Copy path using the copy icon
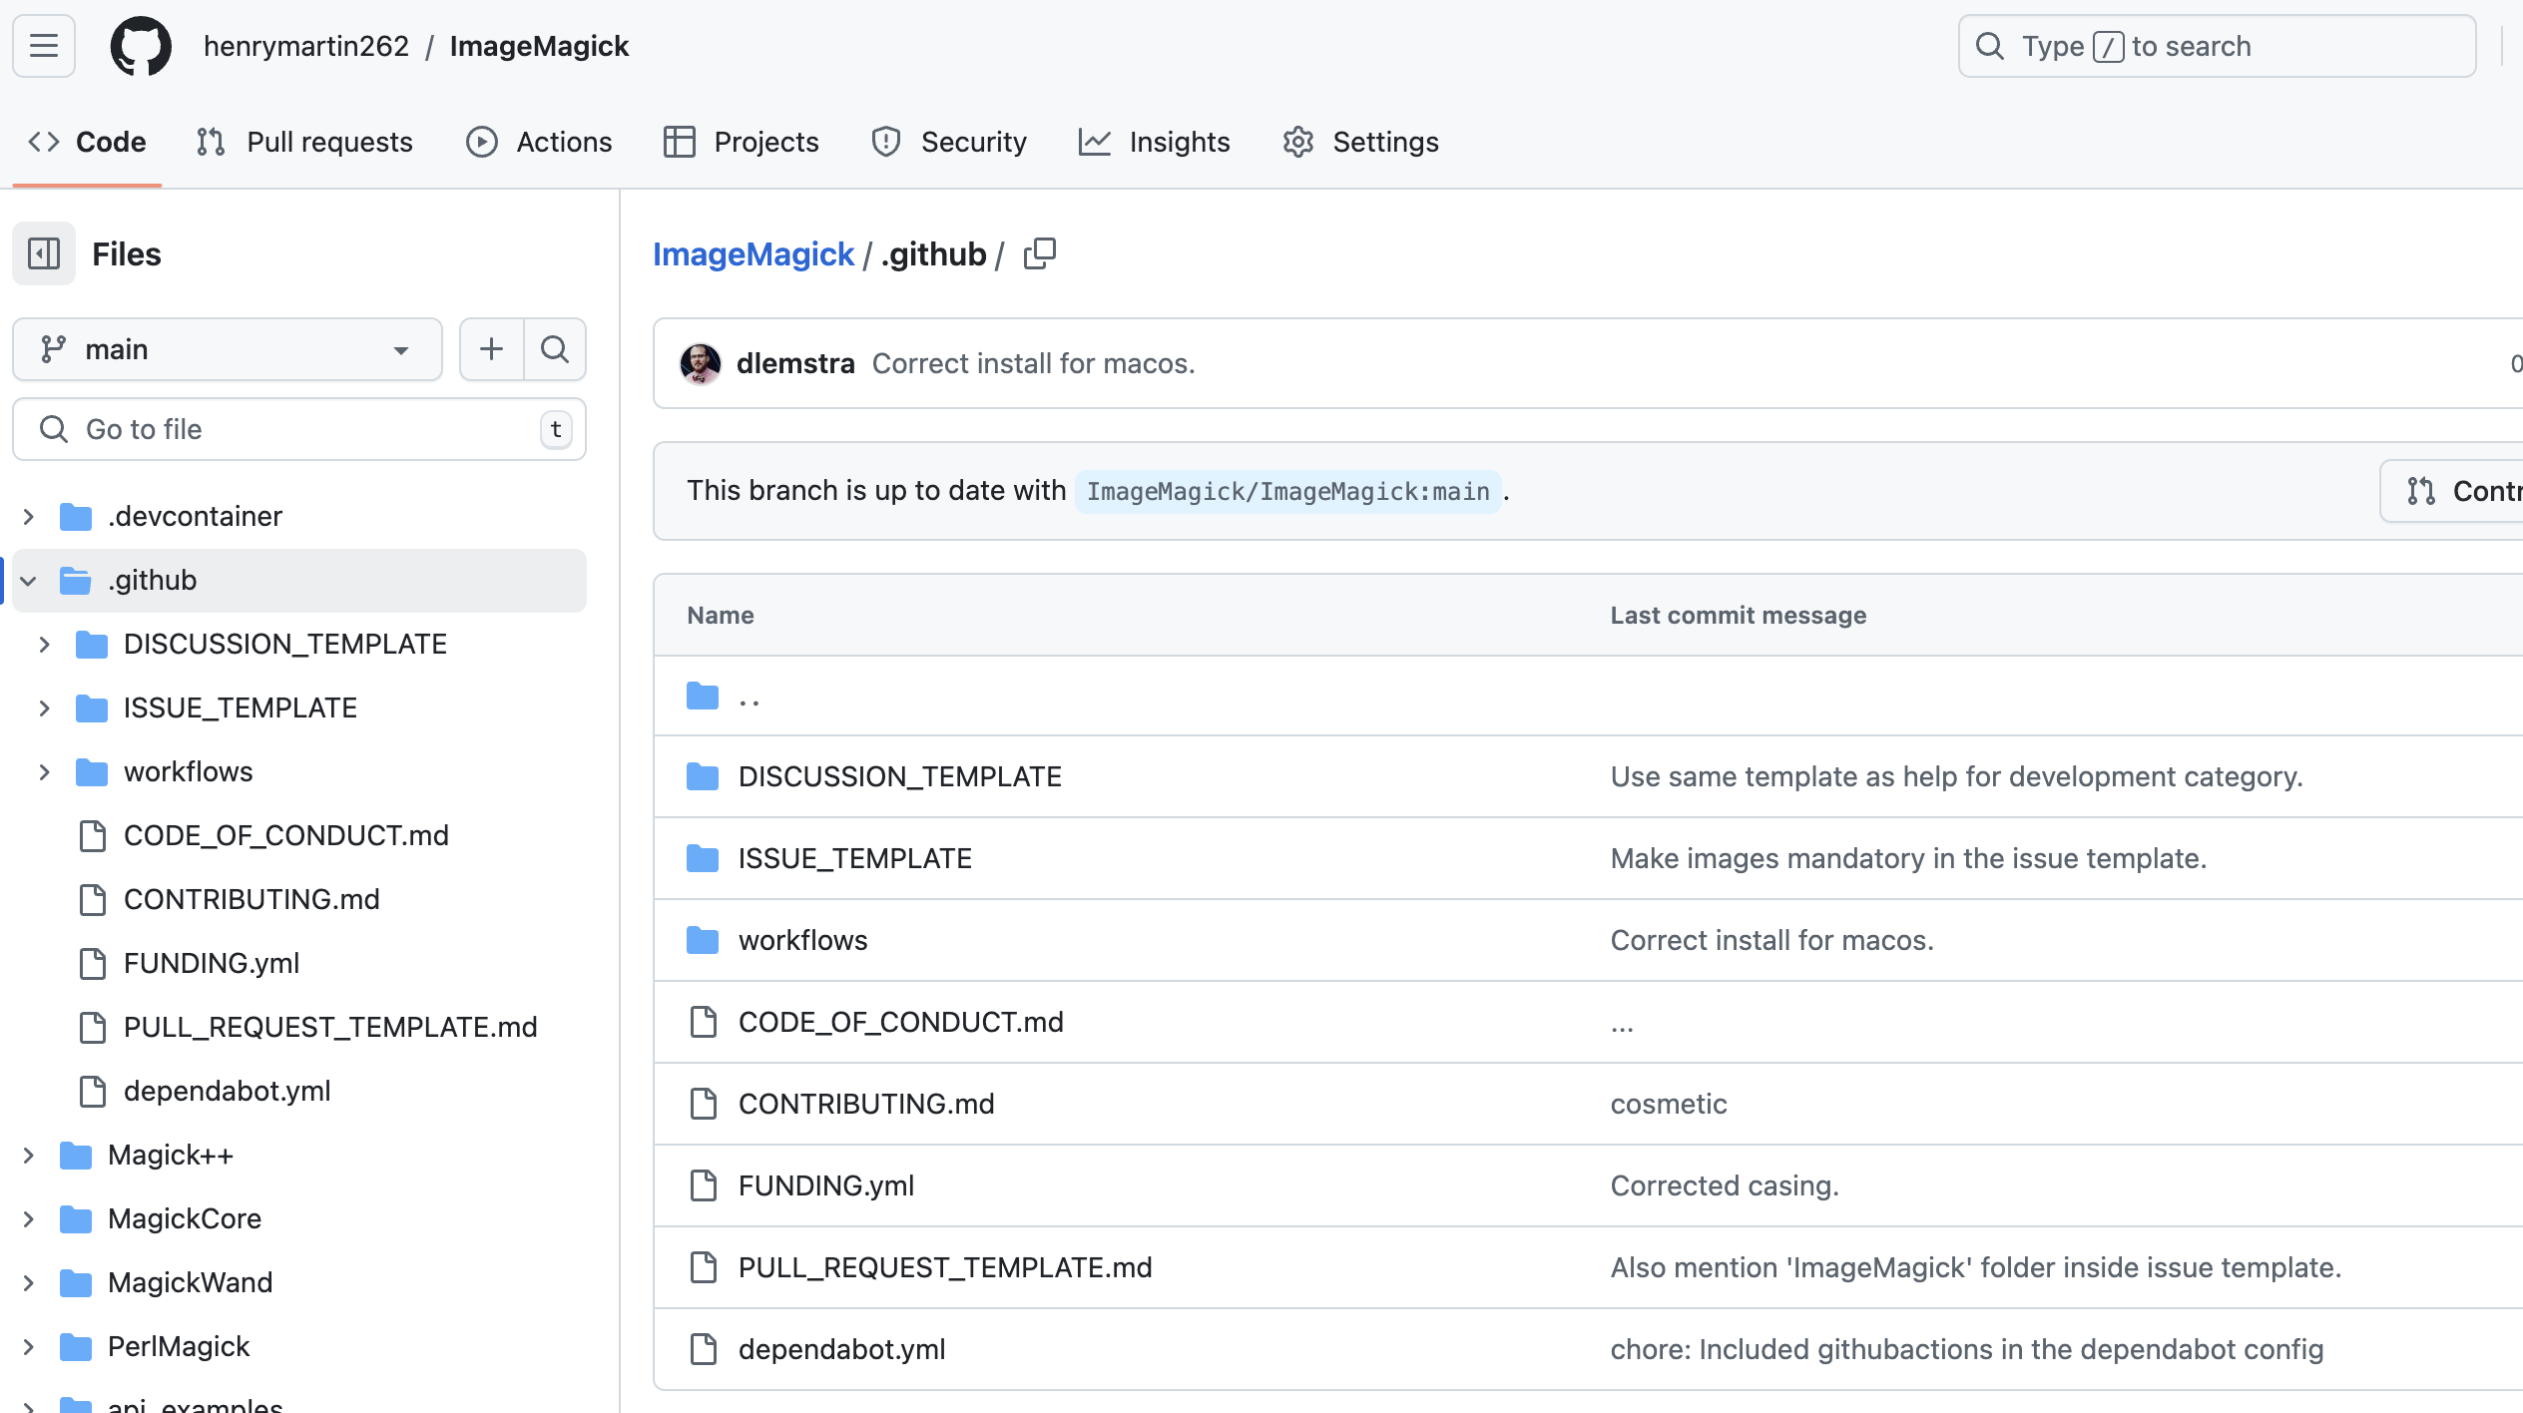The image size is (2523, 1413). (1039, 253)
